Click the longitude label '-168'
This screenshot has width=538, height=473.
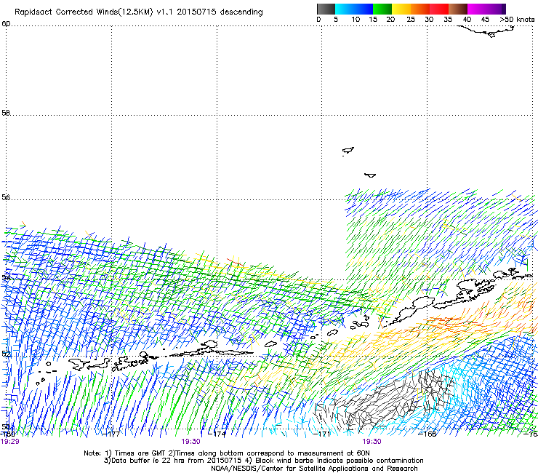click(427, 434)
